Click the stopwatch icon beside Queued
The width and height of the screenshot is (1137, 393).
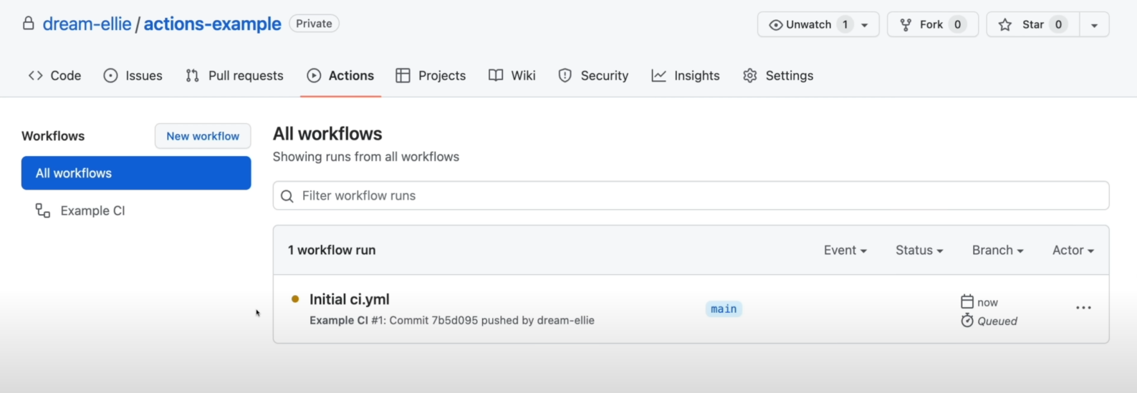(x=967, y=320)
